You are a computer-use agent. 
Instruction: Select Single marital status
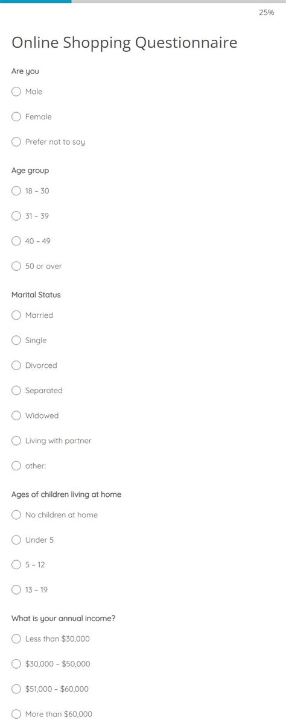point(16,341)
